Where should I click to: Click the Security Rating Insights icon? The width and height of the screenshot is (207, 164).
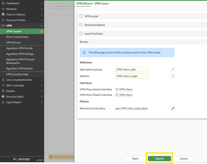51,157
